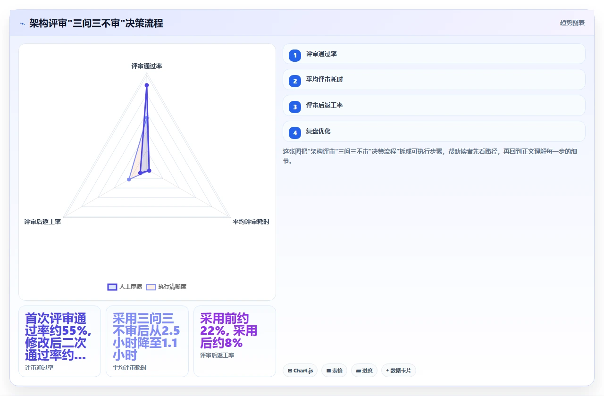The height and width of the screenshot is (396, 604).
Task: Click the 执行清晰度 legend color box
Action: pyautogui.click(x=151, y=287)
